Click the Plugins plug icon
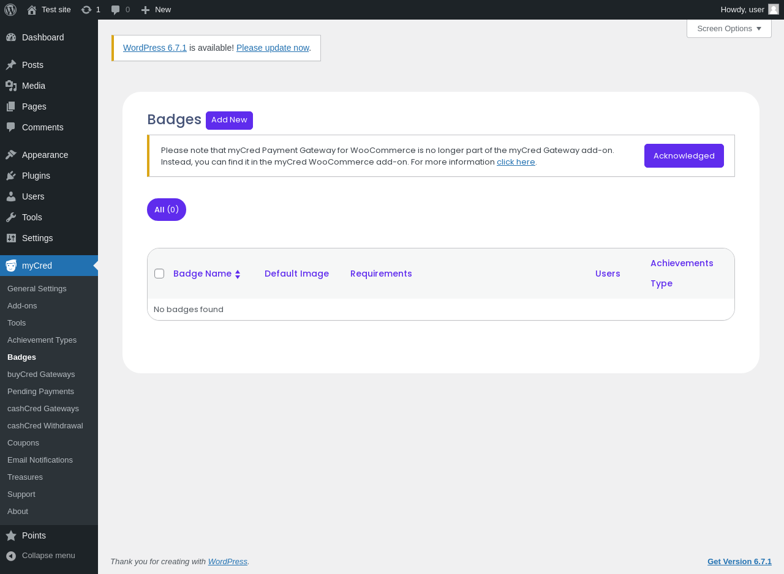784x574 pixels. click(11, 176)
